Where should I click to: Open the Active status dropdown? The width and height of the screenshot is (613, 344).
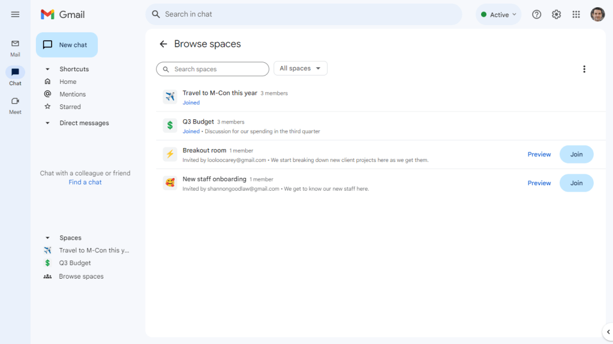pos(498,14)
